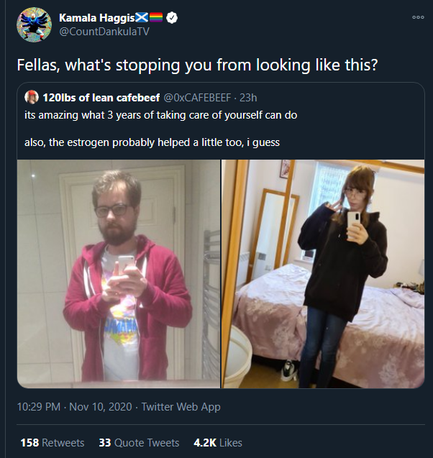This screenshot has width=433, height=458.
Task: Click the verified badge next to Kamala Haggis
Action: click(172, 18)
